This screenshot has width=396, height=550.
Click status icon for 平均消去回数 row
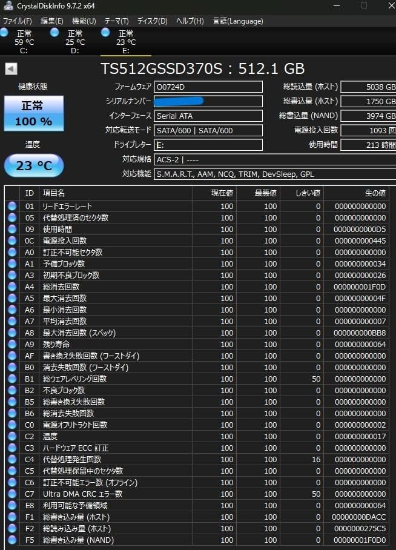point(12,321)
